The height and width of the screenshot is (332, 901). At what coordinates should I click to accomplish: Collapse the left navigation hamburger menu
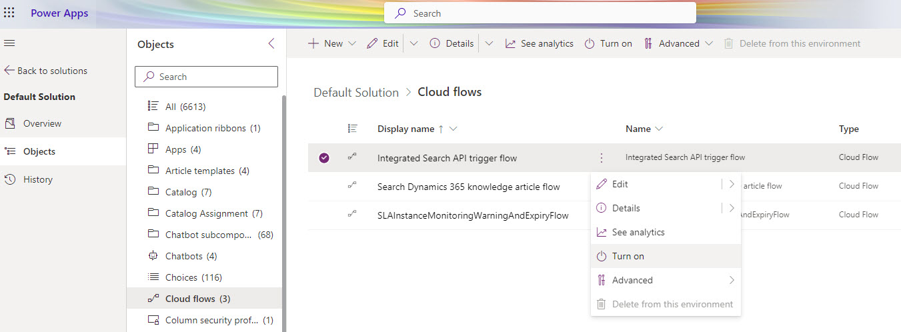9,43
